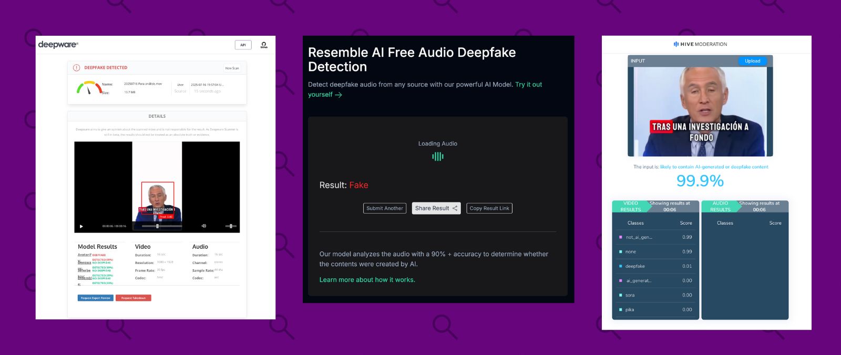Screen dimensions: 841x355
Task: Click the 'sora' class row
Action: (x=656, y=295)
